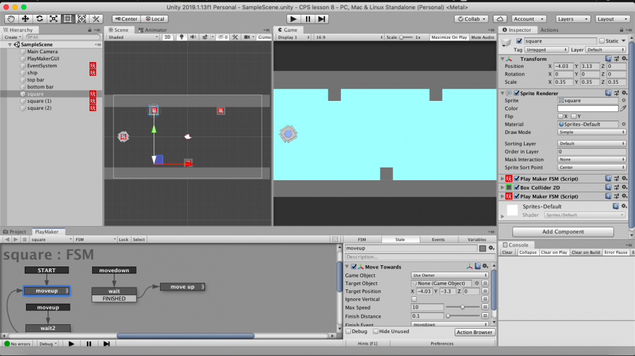Open custom editor tools icon
The image size is (635, 356).
coord(96,19)
